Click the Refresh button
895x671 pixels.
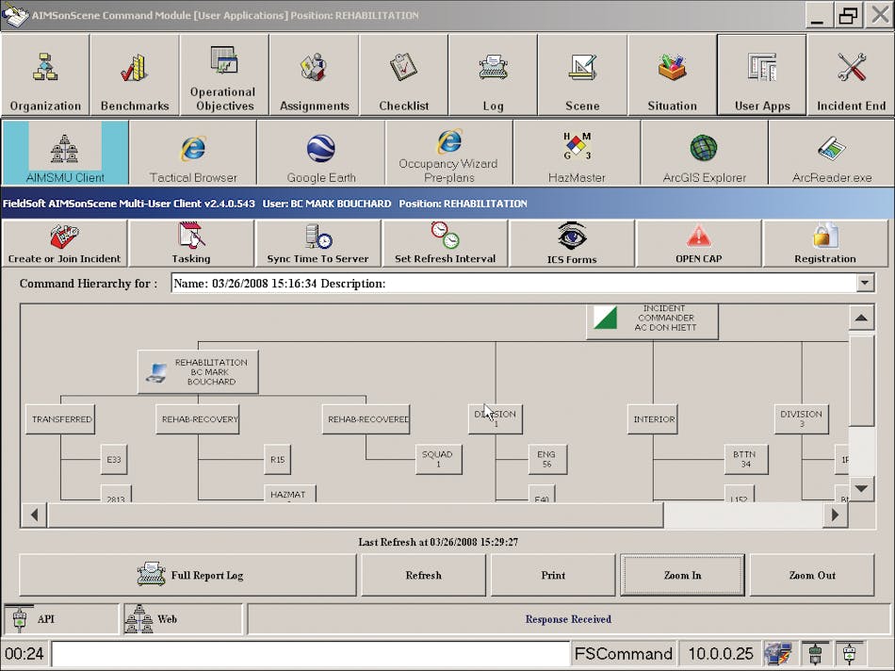[423, 575]
